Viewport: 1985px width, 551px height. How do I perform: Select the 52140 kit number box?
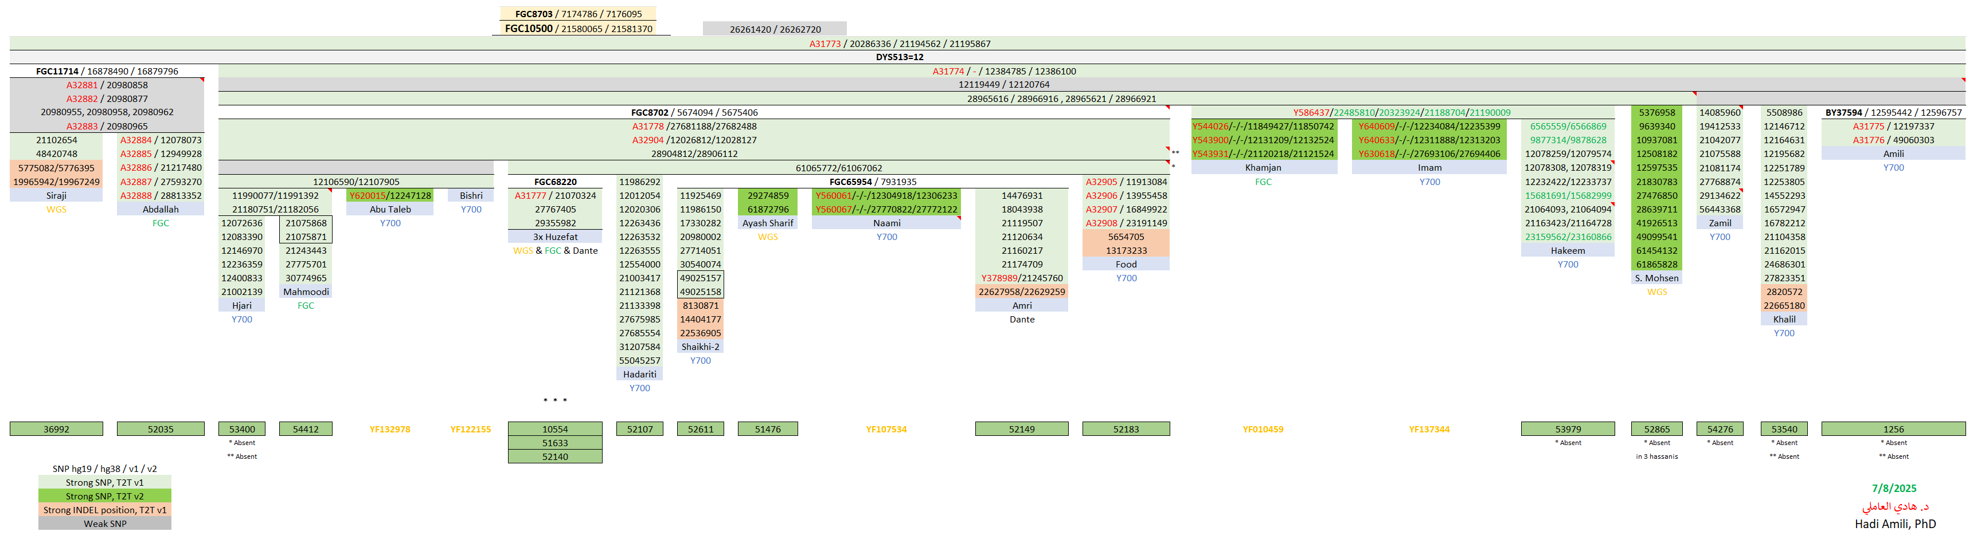coord(555,457)
